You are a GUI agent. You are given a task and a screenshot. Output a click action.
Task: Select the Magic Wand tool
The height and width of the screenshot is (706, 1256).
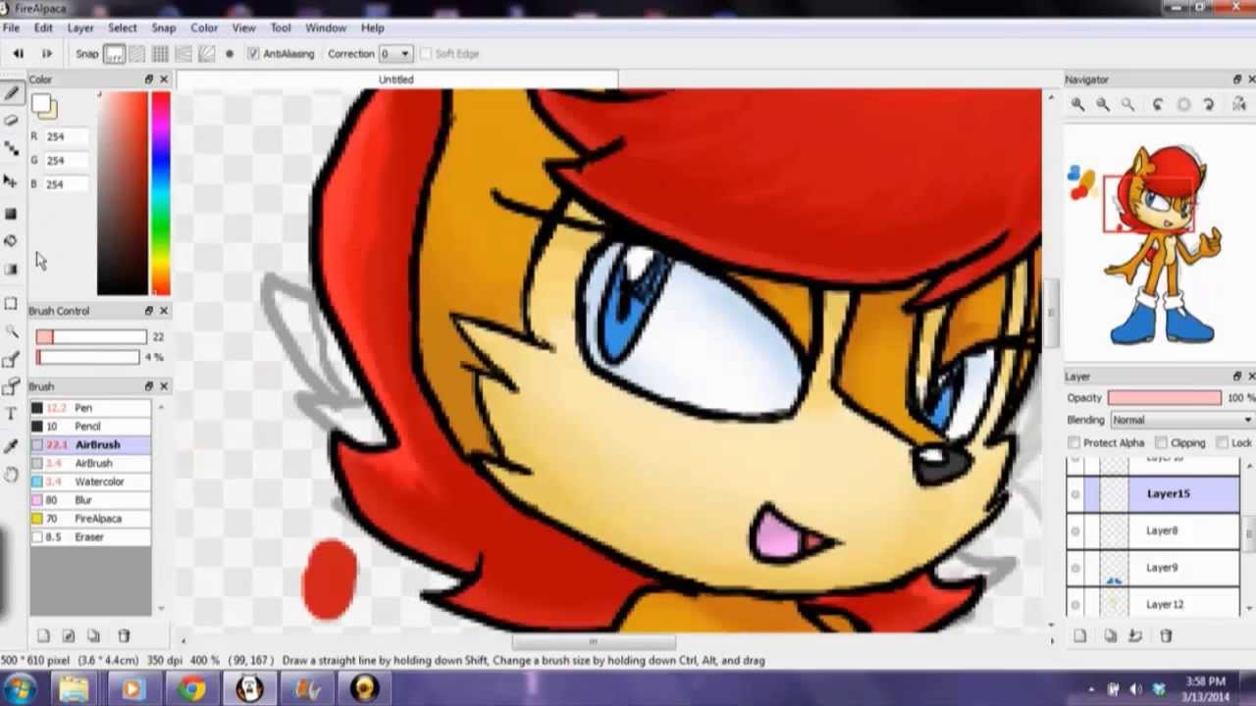[x=12, y=331]
